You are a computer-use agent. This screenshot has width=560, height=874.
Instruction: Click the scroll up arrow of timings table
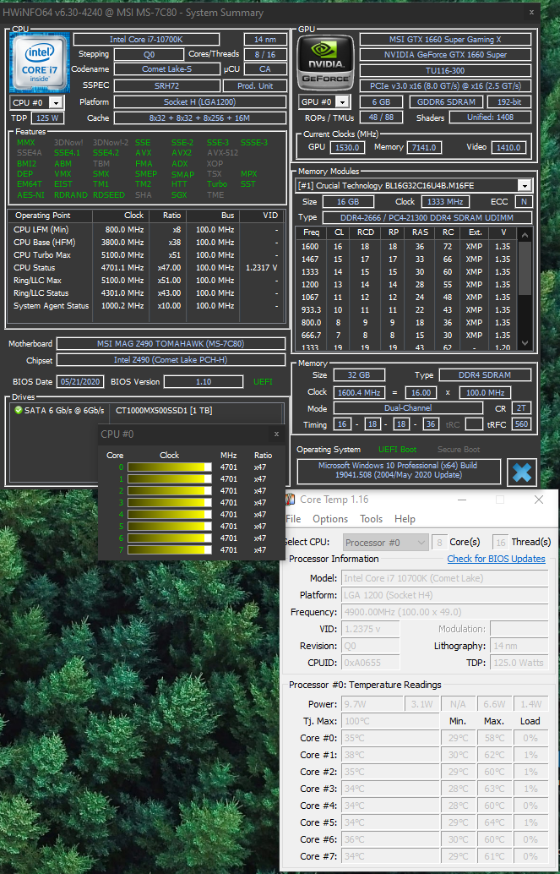(525, 235)
